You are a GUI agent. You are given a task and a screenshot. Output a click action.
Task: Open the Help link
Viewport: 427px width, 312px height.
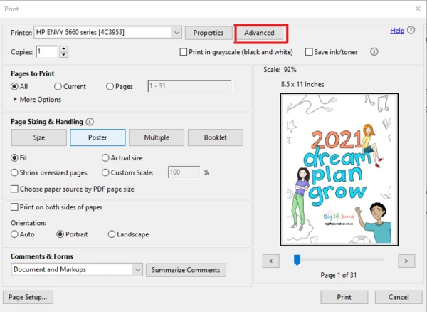click(396, 31)
